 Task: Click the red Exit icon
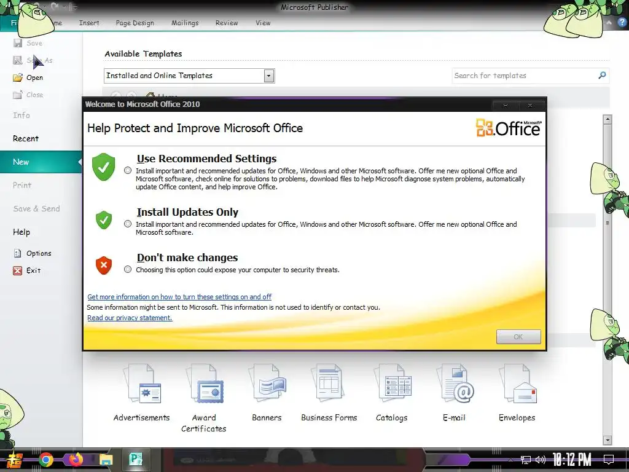coord(18,270)
